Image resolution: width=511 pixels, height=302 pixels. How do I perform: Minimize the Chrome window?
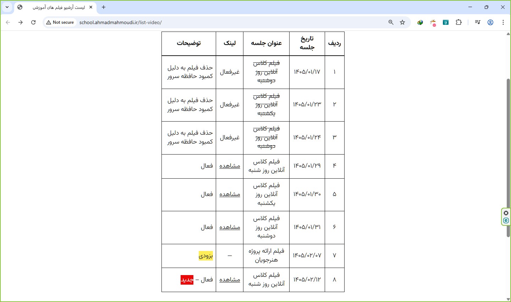click(x=470, y=7)
